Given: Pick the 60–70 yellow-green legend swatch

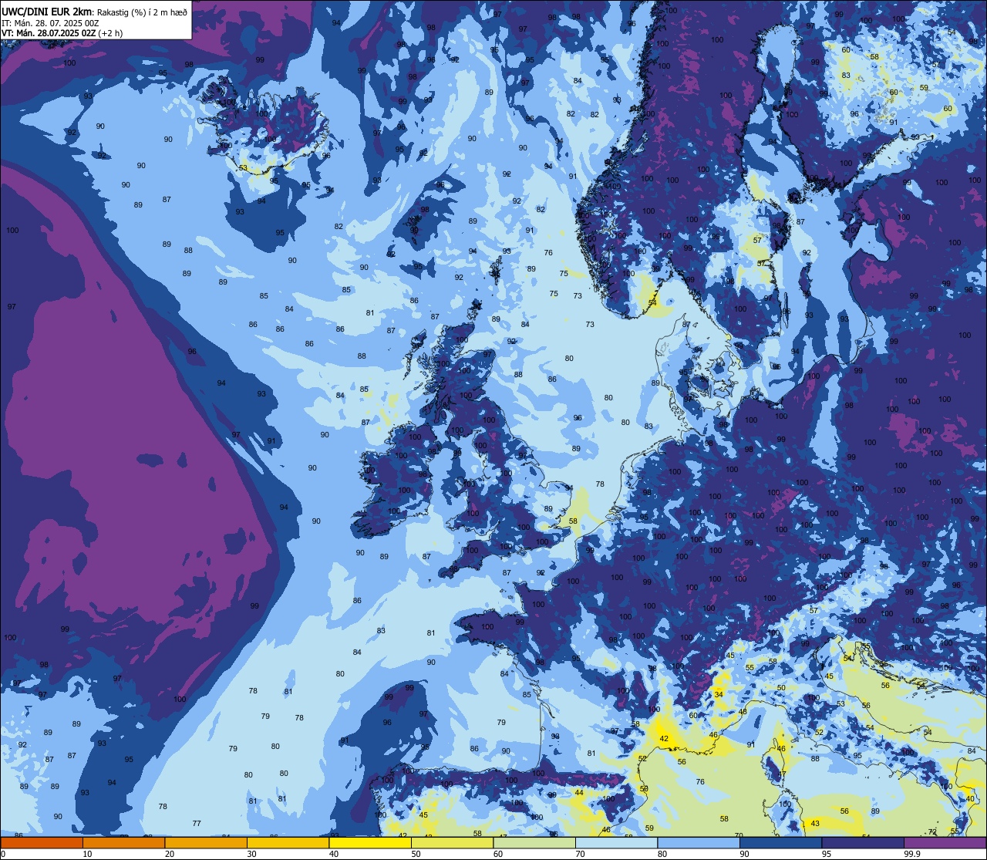Looking at the screenshot, I should (x=534, y=843).
